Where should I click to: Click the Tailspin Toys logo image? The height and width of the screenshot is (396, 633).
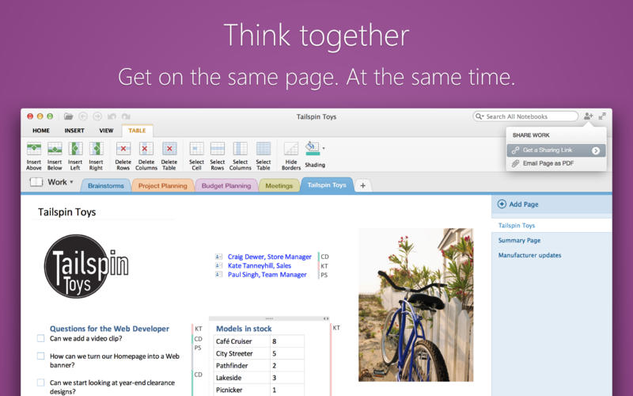point(85,266)
